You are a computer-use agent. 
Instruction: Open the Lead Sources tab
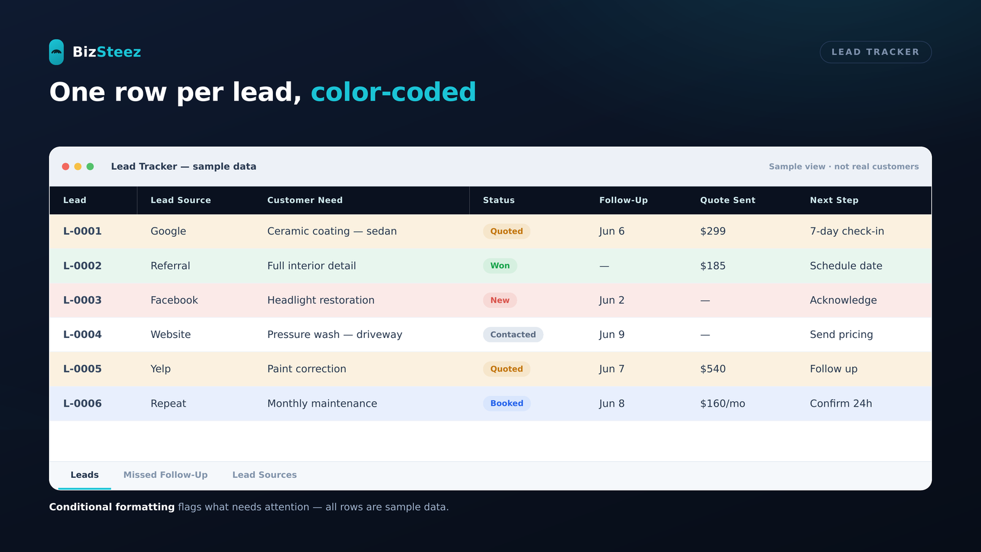pyautogui.click(x=264, y=475)
